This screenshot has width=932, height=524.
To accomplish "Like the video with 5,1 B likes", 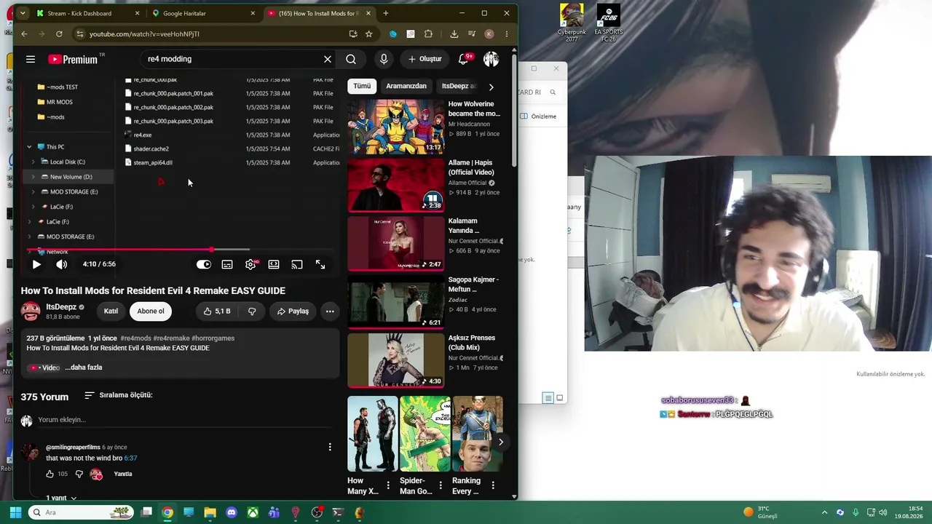I will pos(216,311).
